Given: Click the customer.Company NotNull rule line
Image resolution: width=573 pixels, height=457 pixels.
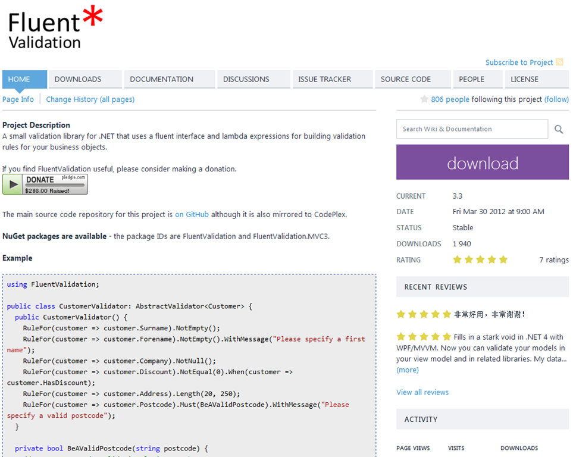Looking at the screenshot, I should pyautogui.click(x=120, y=361).
